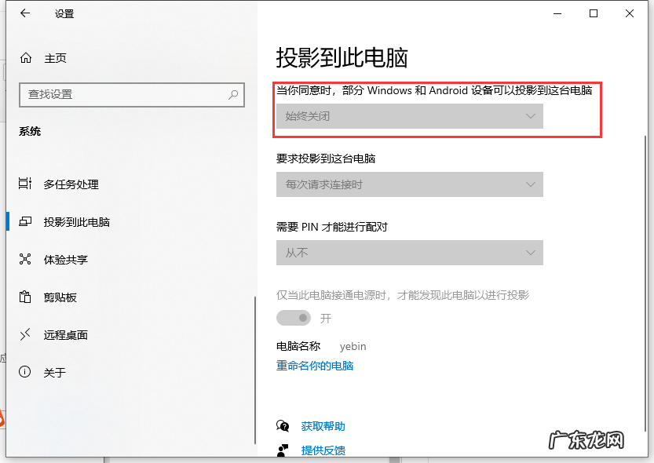The height and width of the screenshot is (463, 654).
Task: Click the search magnifier icon
Action: (232, 94)
